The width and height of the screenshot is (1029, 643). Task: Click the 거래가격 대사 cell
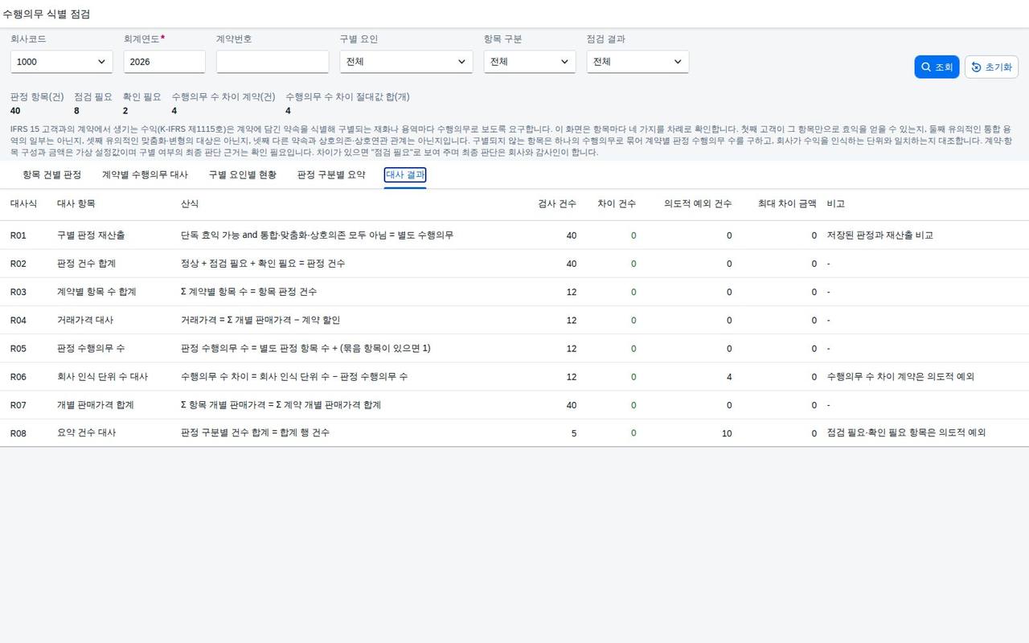(87, 320)
